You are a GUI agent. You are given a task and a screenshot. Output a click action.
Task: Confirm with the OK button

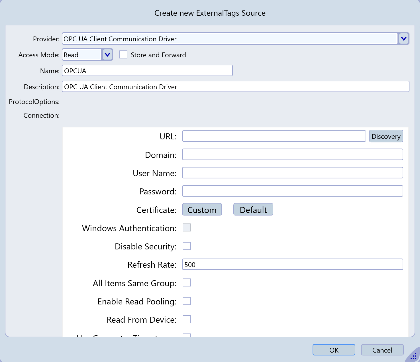click(334, 350)
